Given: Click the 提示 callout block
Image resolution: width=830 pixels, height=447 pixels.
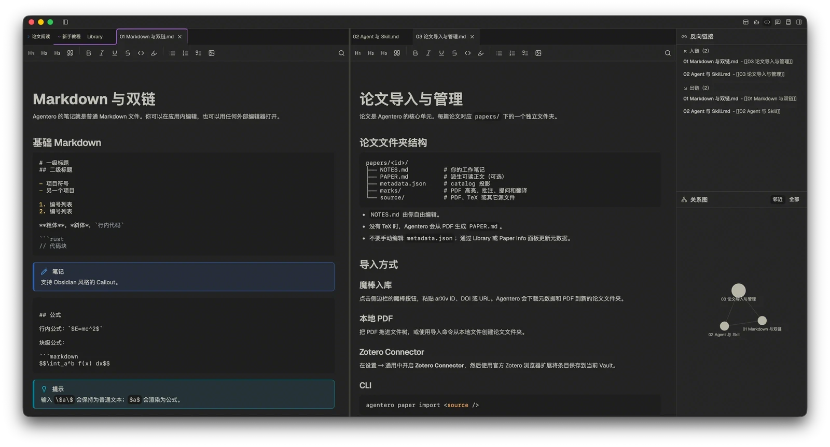Looking at the screenshot, I should (x=184, y=394).
